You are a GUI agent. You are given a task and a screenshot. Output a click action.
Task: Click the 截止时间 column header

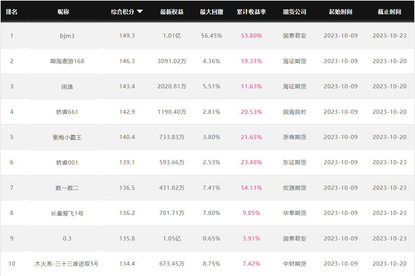pos(389,12)
